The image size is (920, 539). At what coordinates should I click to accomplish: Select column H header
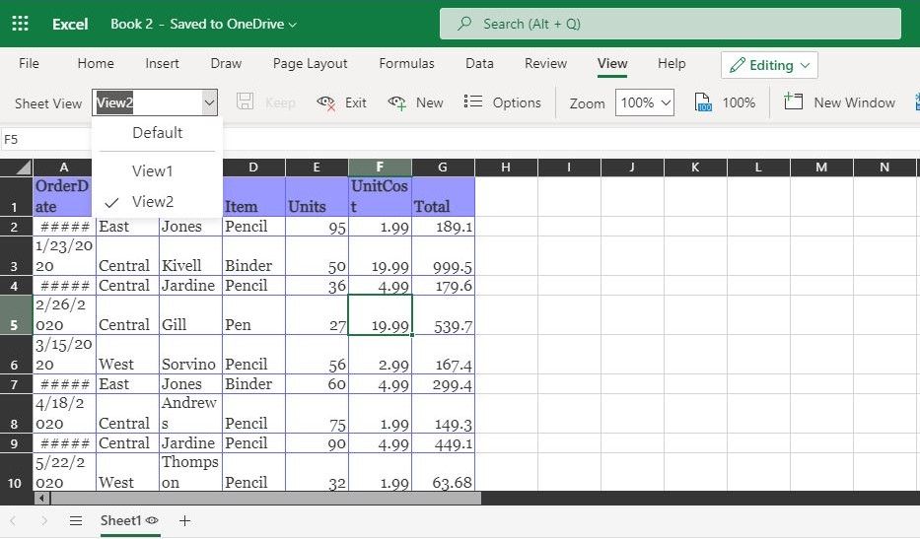click(506, 168)
